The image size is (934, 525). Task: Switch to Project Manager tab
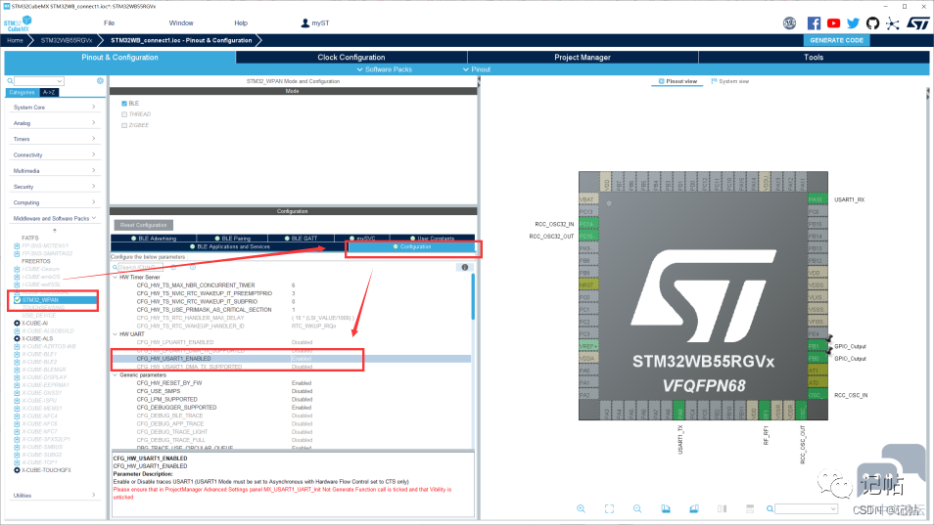[x=583, y=57]
